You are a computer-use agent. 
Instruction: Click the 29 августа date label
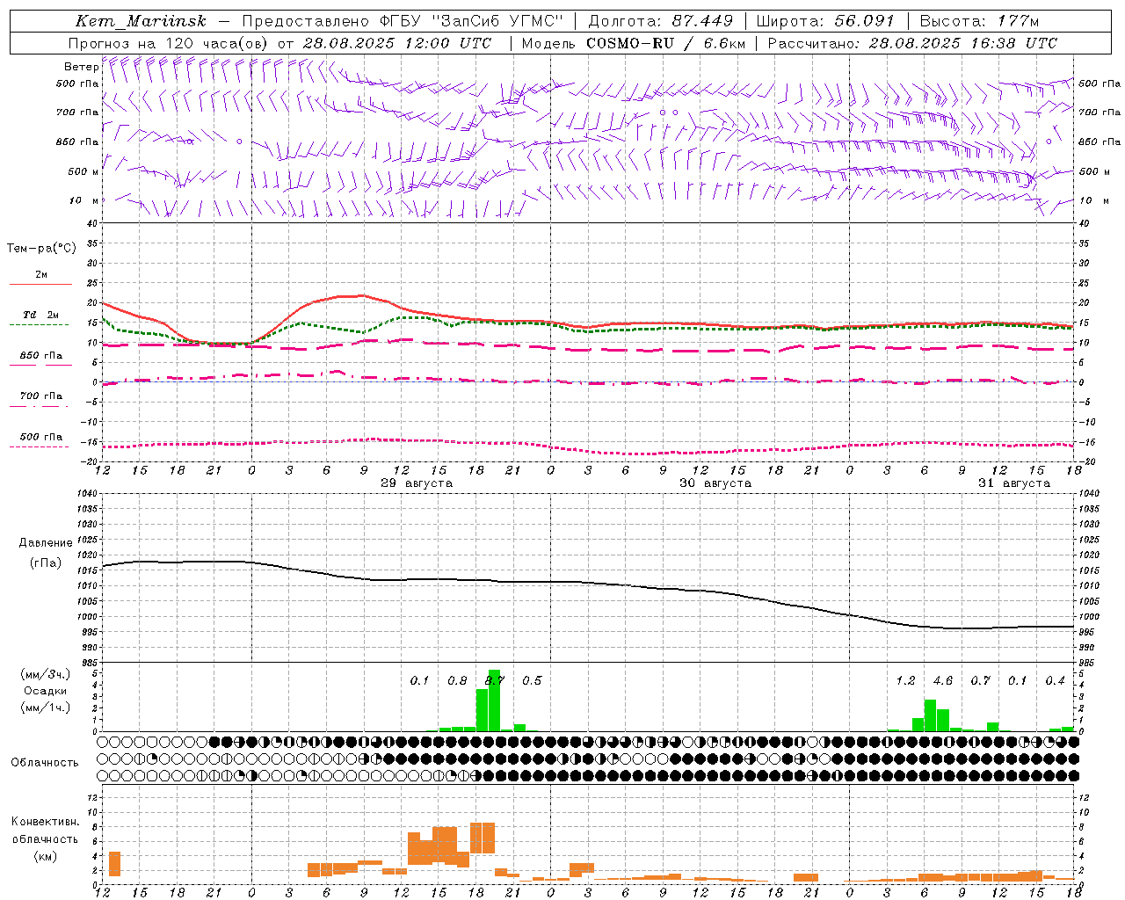[x=417, y=483]
